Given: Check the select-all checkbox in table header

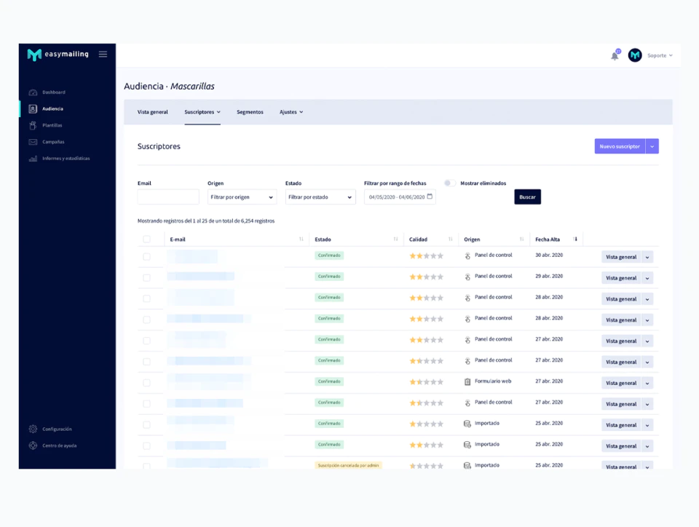Looking at the screenshot, I should (x=146, y=239).
